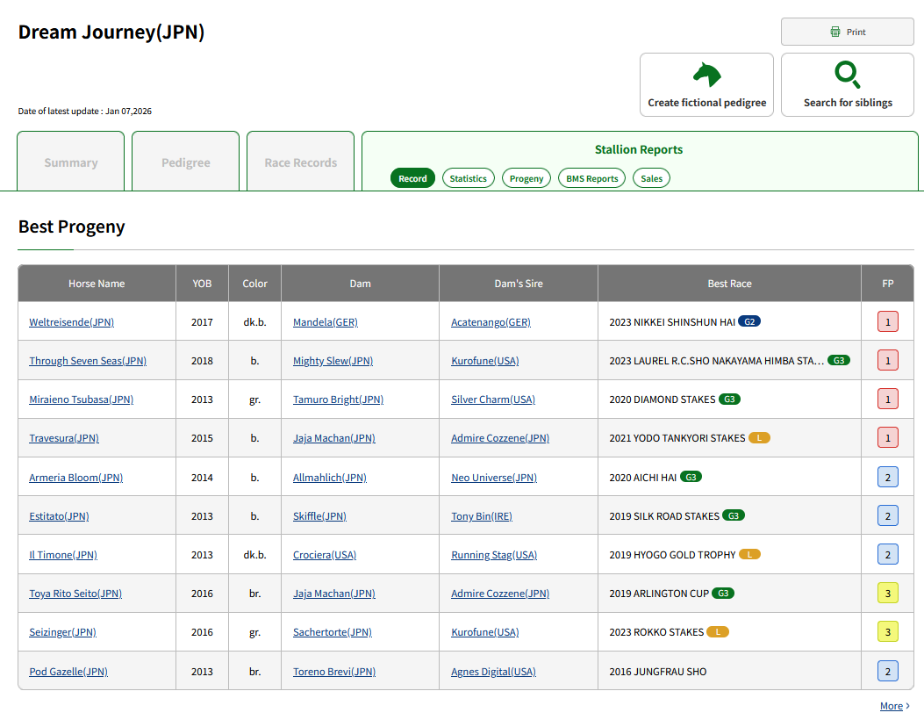The image size is (924, 720).
Task: Click the G3 badge next to Arlington Cup
Action: (x=723, y=594)
